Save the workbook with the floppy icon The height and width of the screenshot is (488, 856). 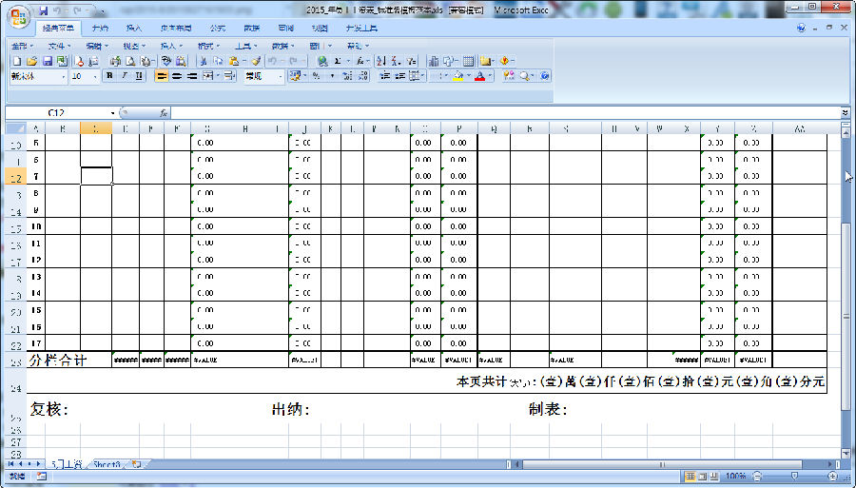click(x=48, y=61)
